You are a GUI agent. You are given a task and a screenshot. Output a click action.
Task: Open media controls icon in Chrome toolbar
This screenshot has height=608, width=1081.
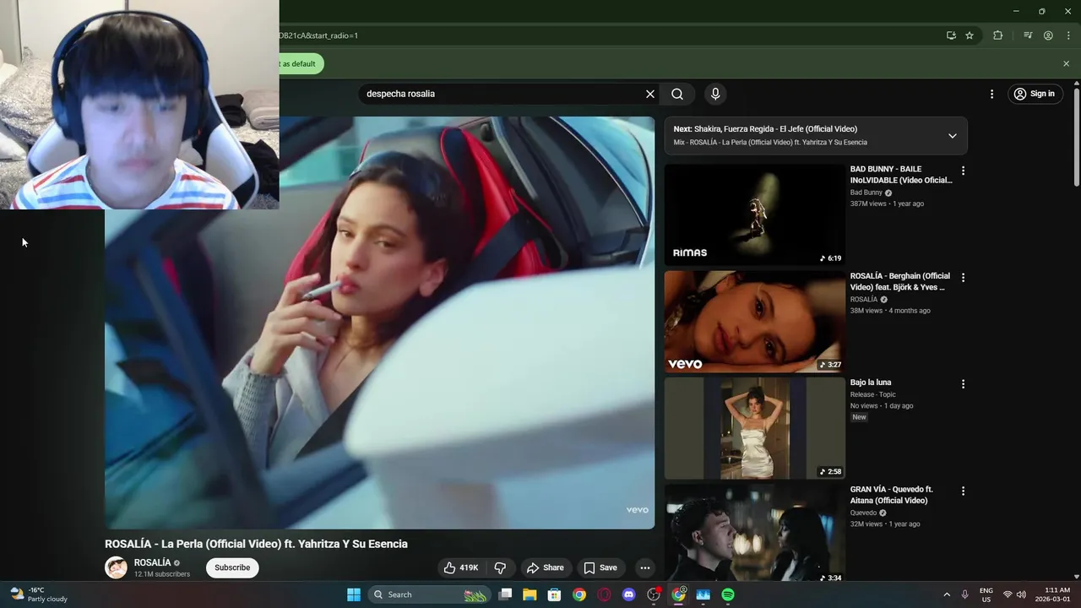point(1028,35)
